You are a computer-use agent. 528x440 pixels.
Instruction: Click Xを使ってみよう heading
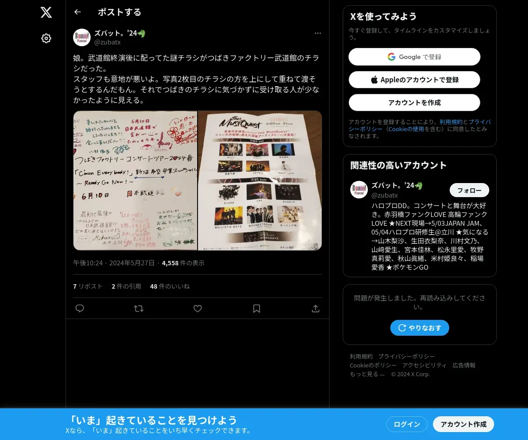point(384,16)
